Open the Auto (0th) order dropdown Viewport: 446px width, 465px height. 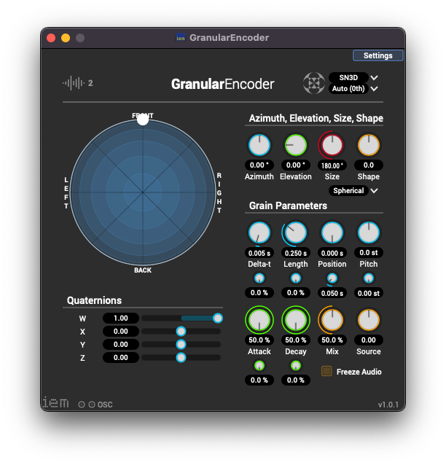[x=354, y=89]
